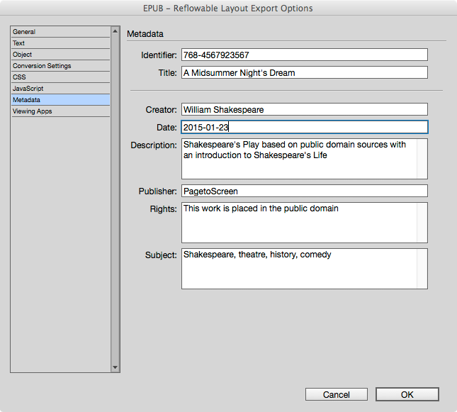Open the JavaScript options category
Viewport: 457px width, 412px height.
(61, 89)
